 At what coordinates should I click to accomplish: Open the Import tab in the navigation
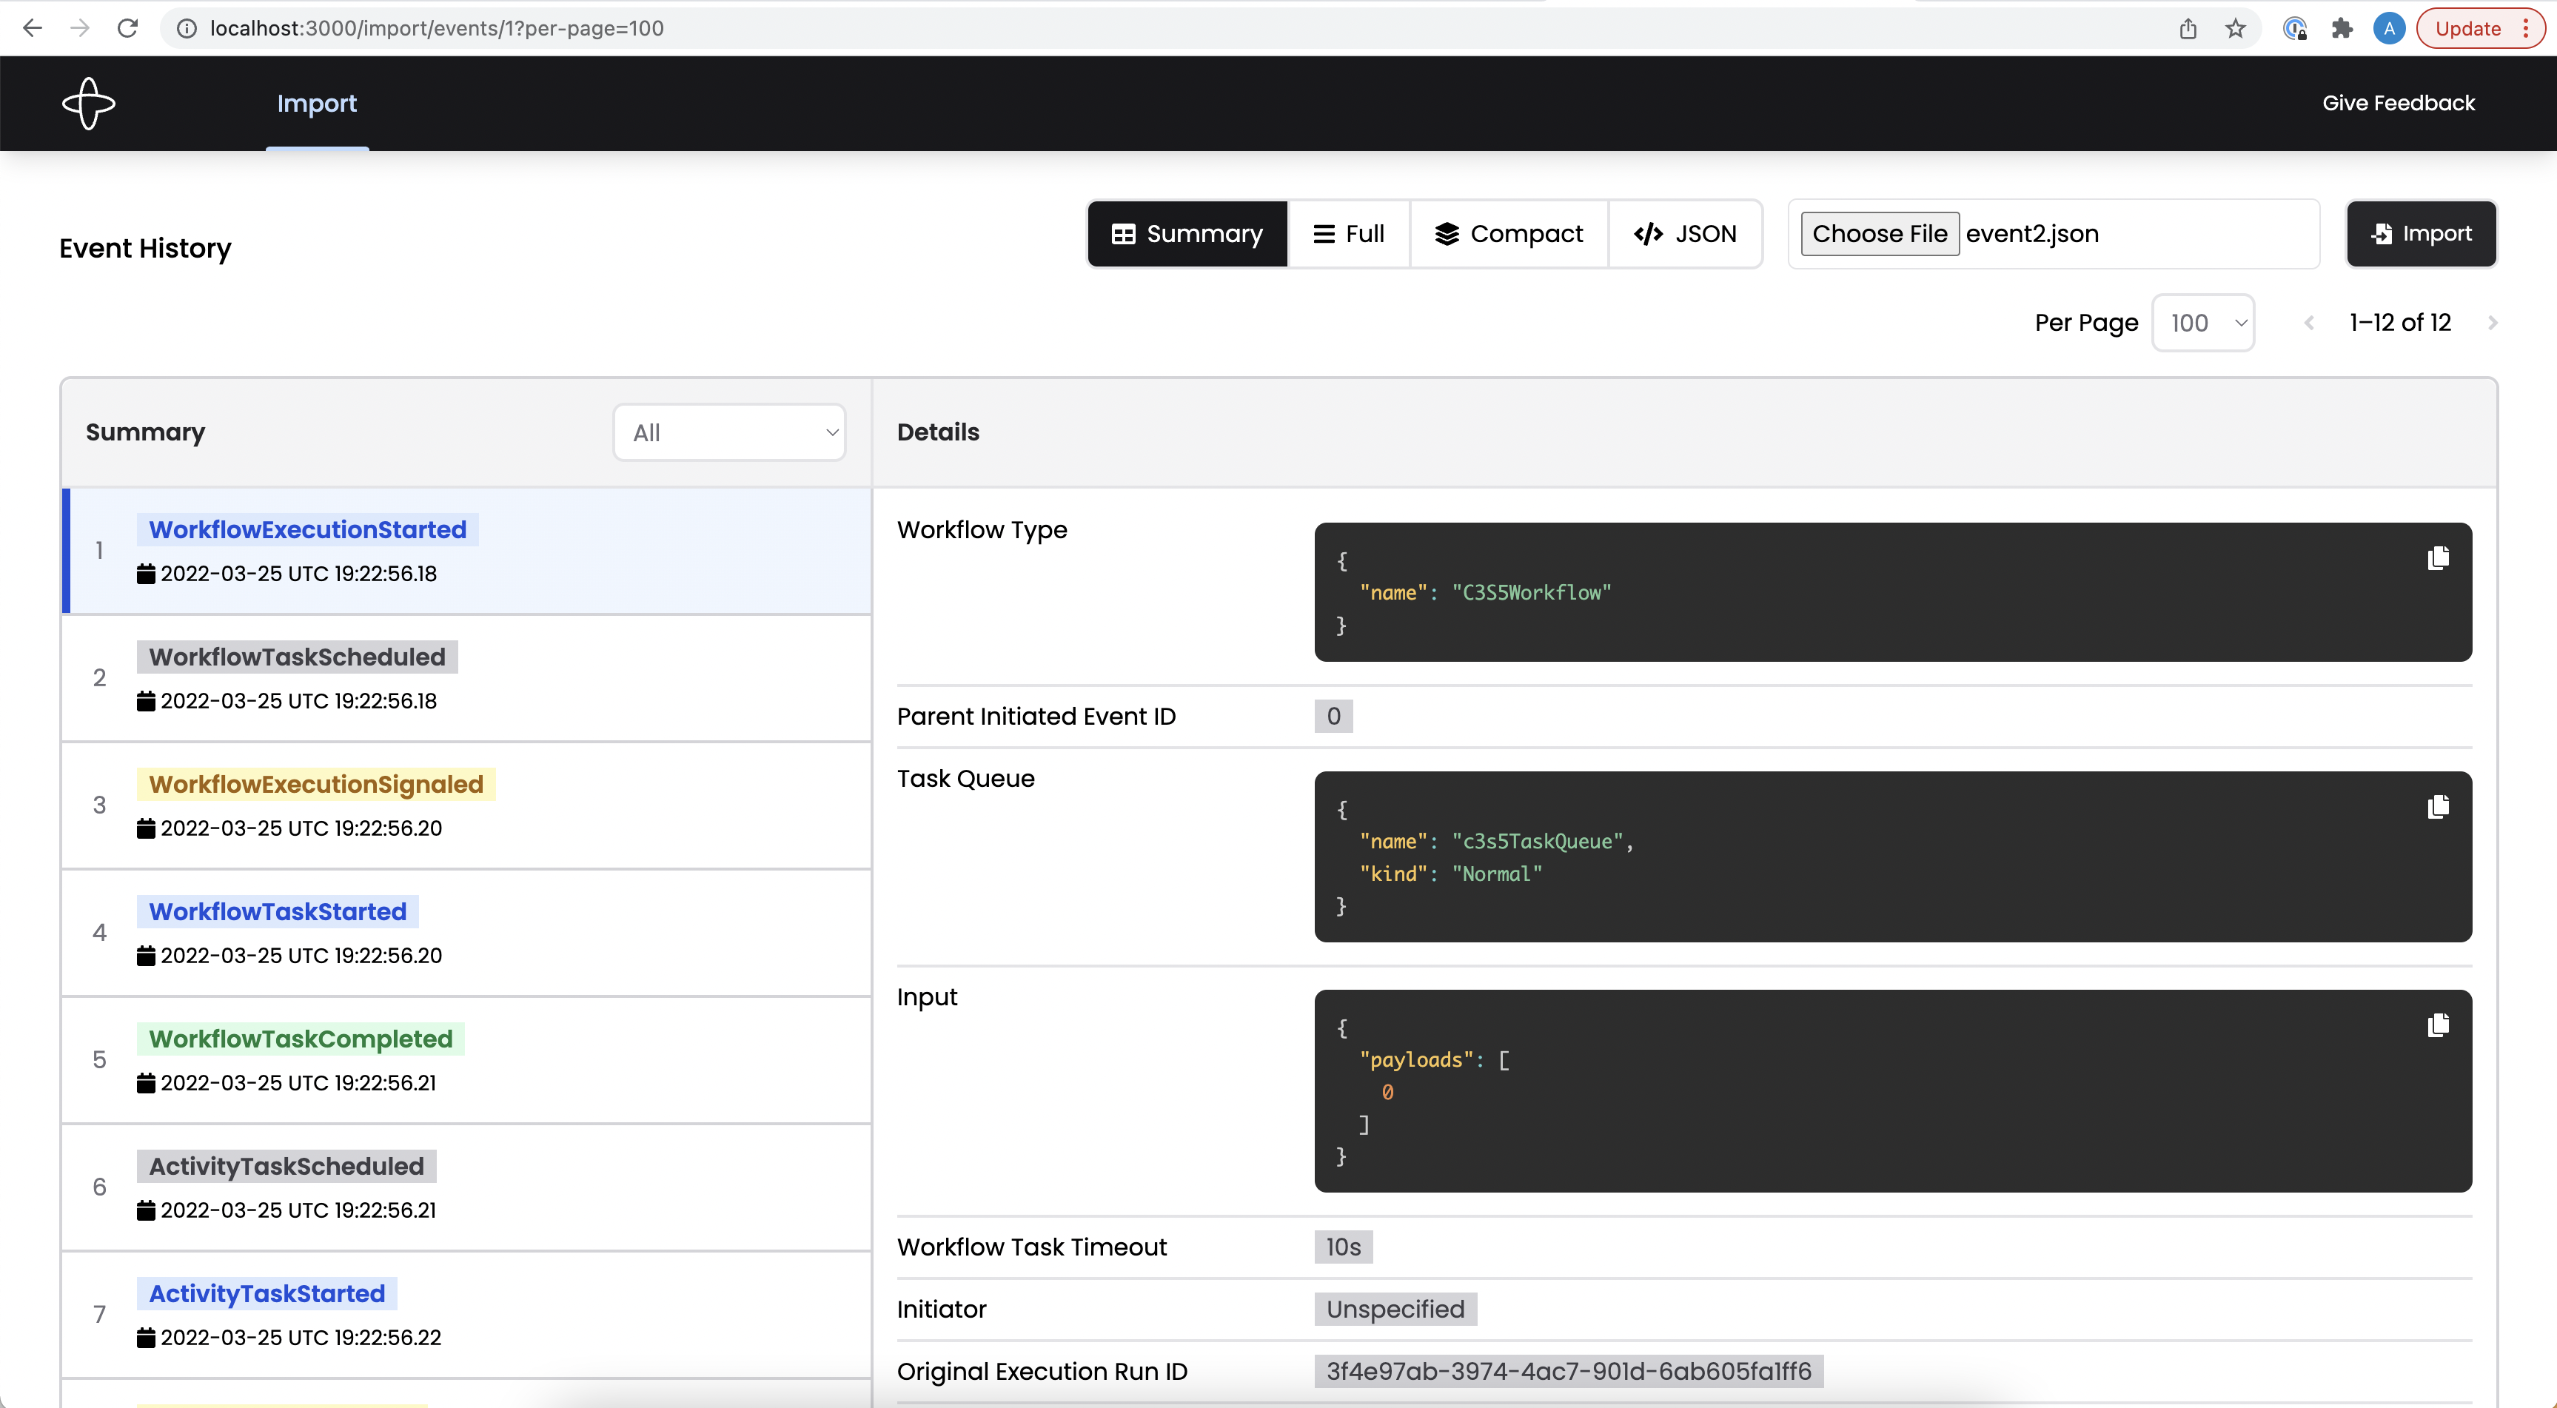click(317, 103)
